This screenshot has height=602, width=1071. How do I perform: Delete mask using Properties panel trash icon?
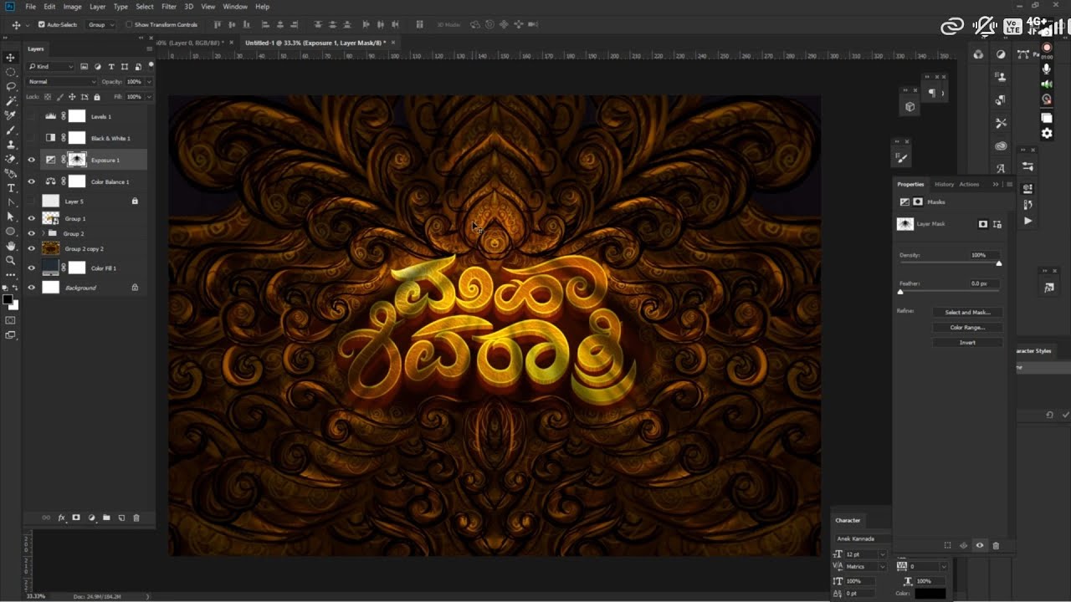click(x=996, y=545)
